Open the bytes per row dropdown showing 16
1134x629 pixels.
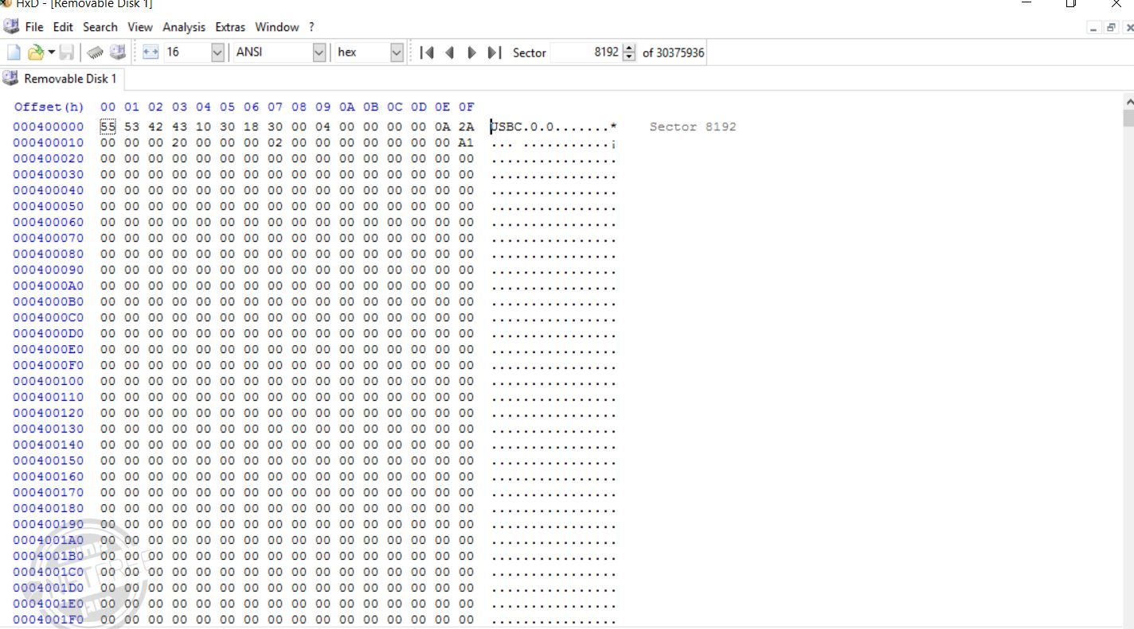(x=218, y=52)
